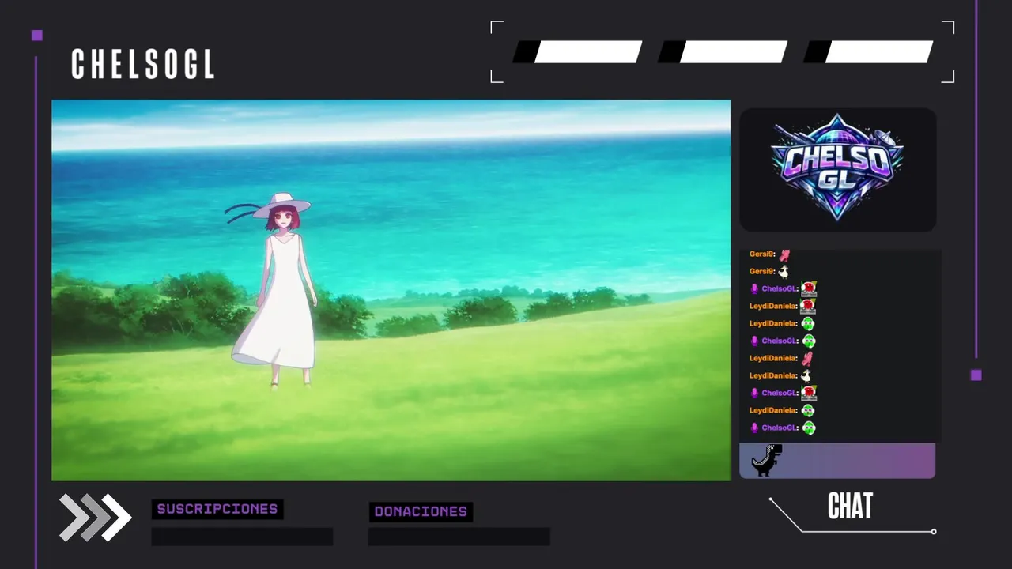Click the dark bar under DONACIONES
The width and height of the screenshot is (1012, 569).
point(459,537)
